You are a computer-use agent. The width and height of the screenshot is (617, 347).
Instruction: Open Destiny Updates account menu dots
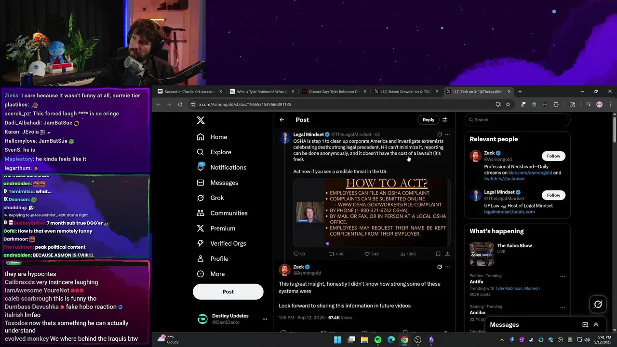tap(265, 319)
